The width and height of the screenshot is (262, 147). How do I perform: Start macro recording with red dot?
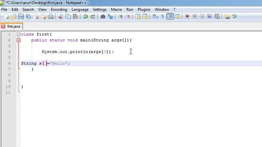(x=187, y=16)
